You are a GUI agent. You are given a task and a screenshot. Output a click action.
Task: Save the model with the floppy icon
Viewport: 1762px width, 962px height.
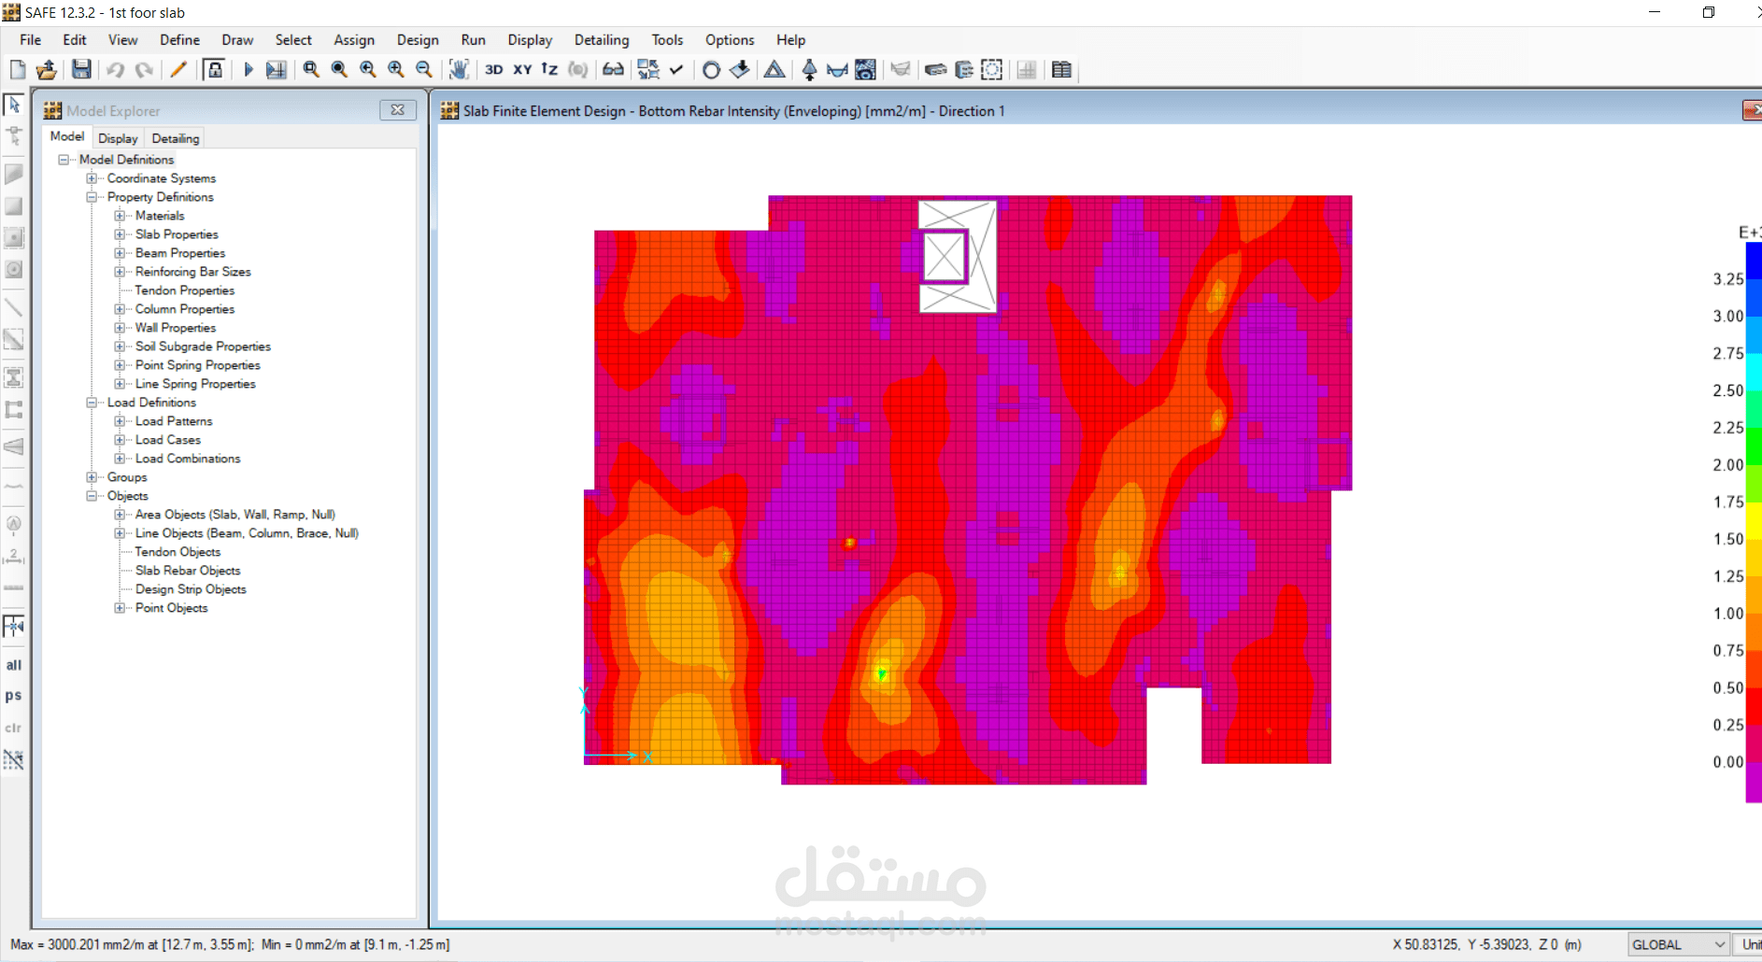[82, 70]
